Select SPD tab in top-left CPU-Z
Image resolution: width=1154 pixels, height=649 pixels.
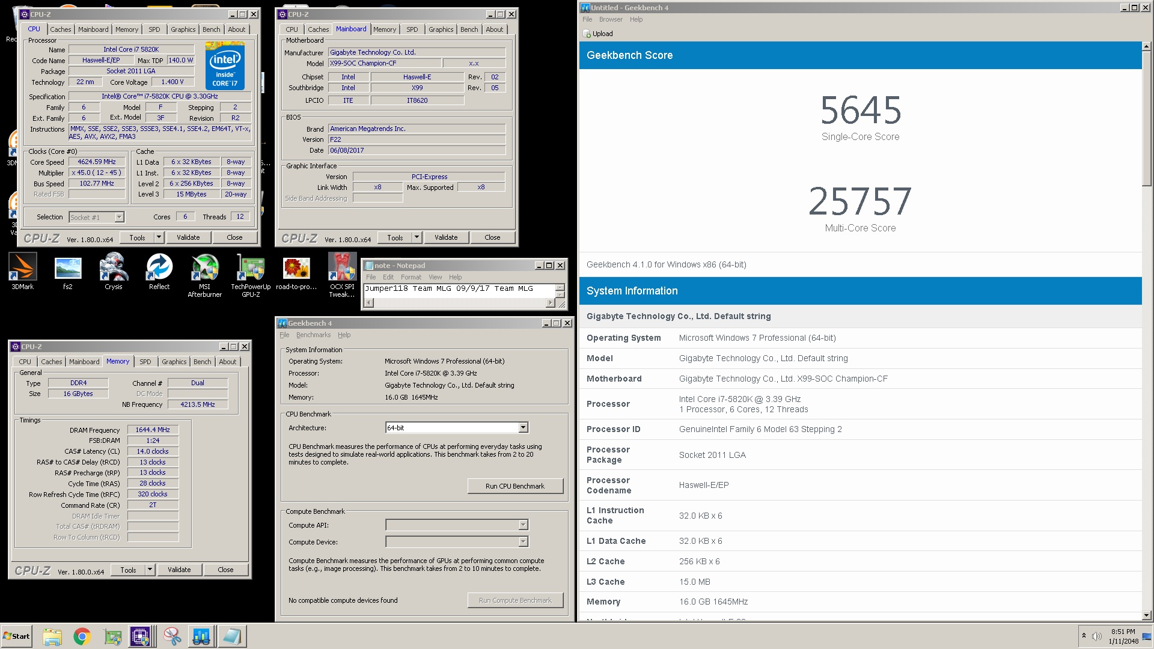pos(154,29)
